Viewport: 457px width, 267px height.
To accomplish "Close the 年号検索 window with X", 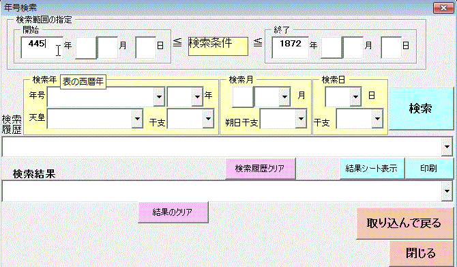I will pos(443,8).
